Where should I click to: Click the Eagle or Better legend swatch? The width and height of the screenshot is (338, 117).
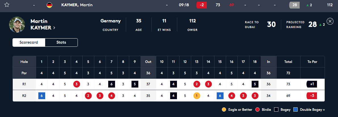224,110
